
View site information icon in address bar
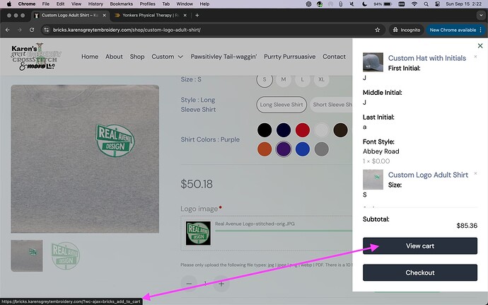click(47, 30)
